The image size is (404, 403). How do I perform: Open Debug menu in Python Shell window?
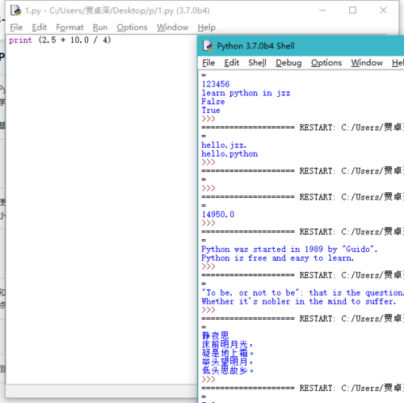[288, 63]
